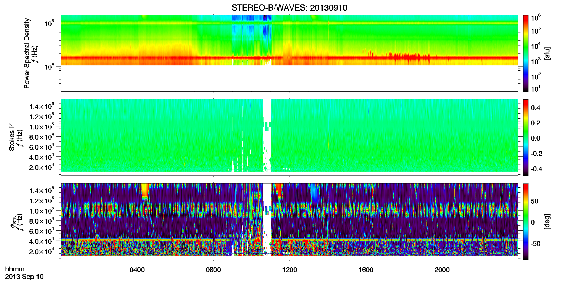Click the hhmm time format label
This screenshot has width=579, height=298.
(x=15, y=269)
